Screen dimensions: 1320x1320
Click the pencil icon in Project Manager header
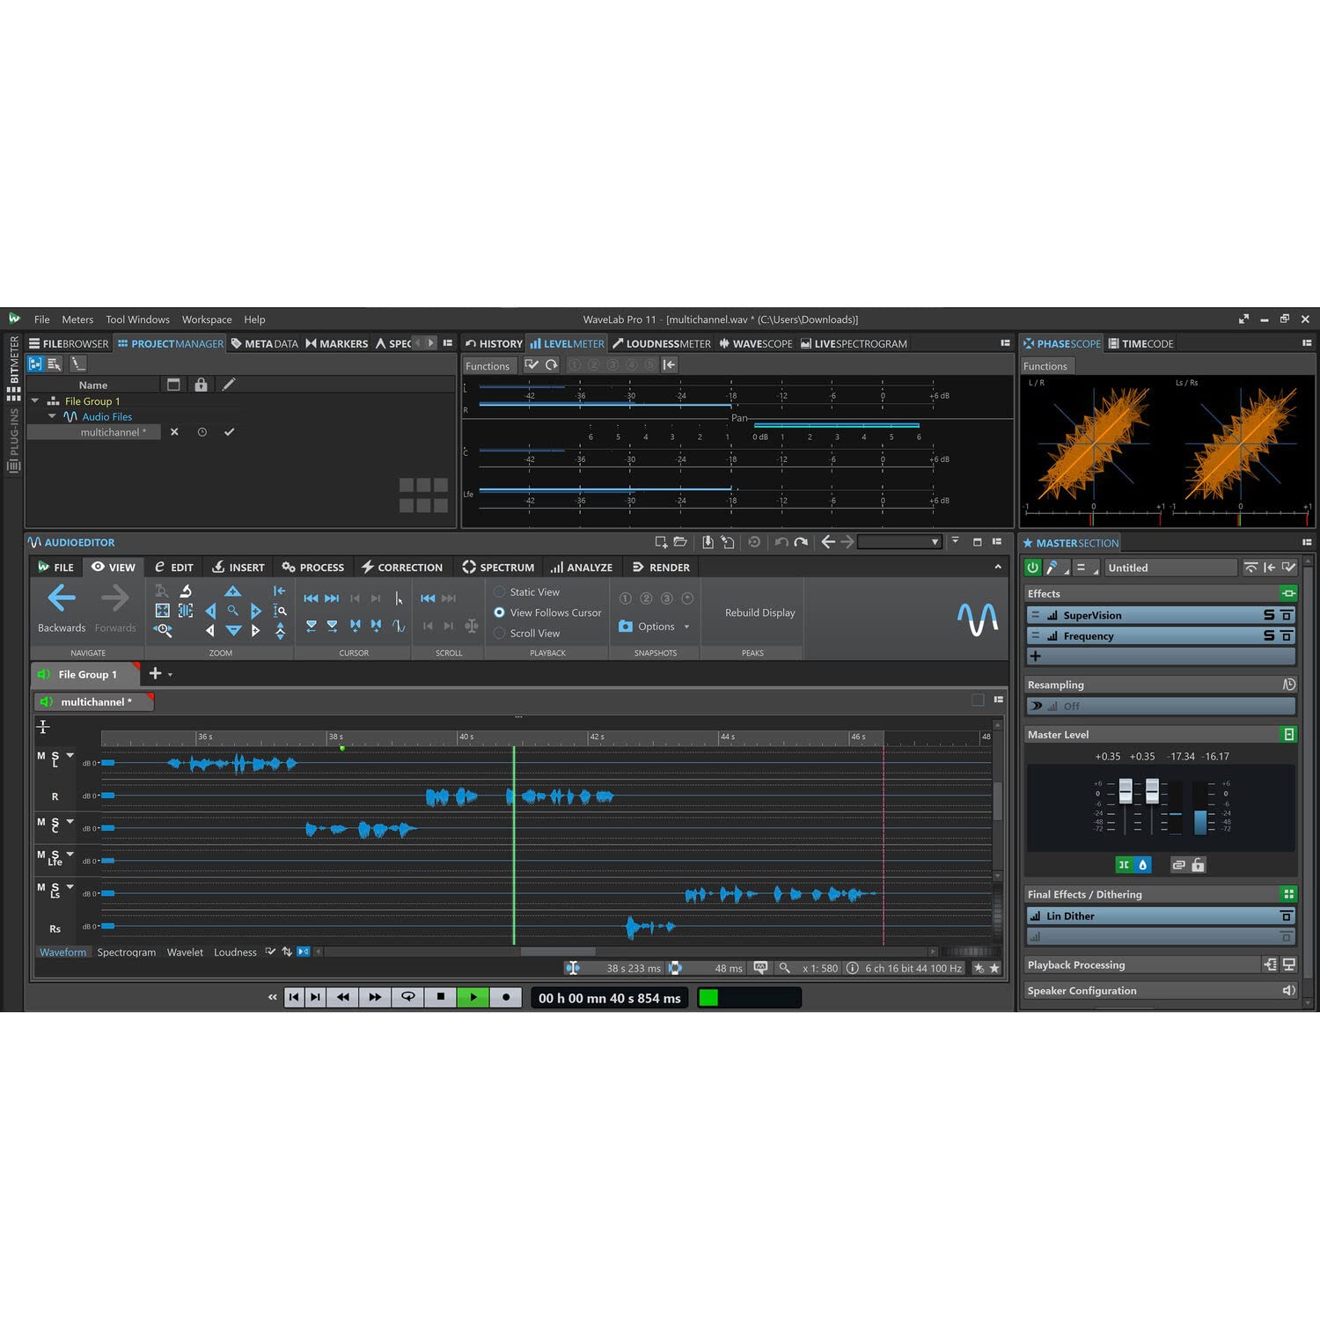[x=228, y=385]
